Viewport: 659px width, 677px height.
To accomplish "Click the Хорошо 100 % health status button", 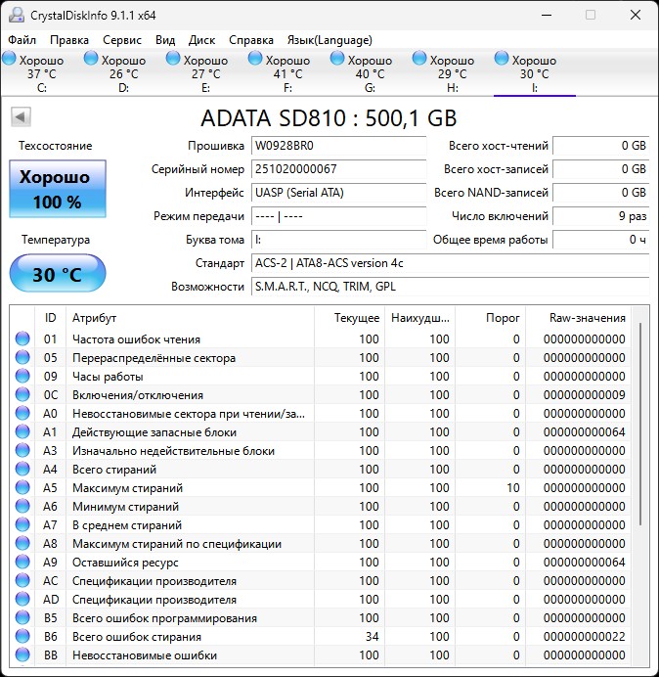I will (x=58, y=189).
